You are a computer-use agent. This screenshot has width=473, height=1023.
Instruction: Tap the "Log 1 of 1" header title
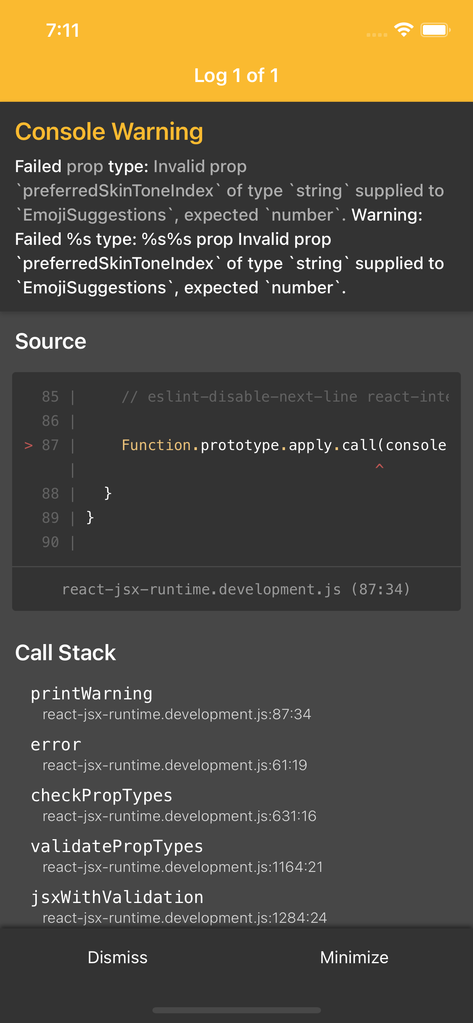[x=236, y=76]
